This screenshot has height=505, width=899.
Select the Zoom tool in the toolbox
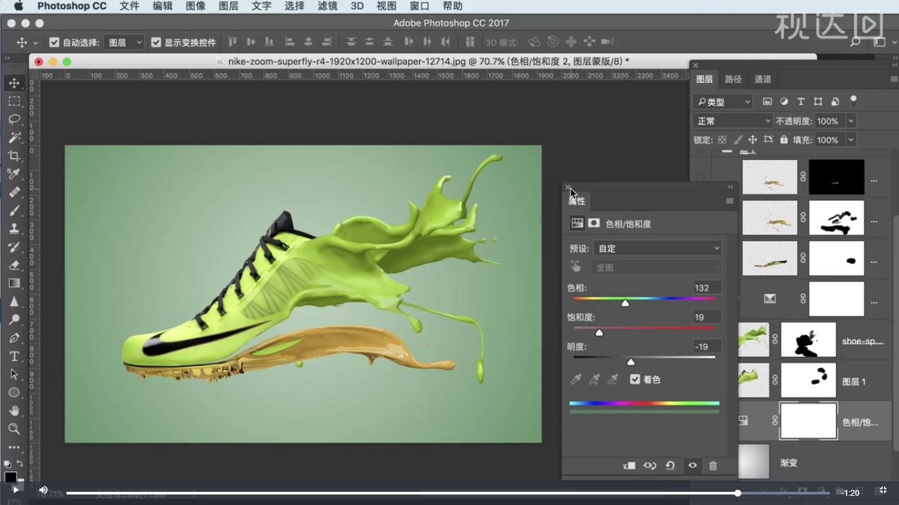point(14,429)
